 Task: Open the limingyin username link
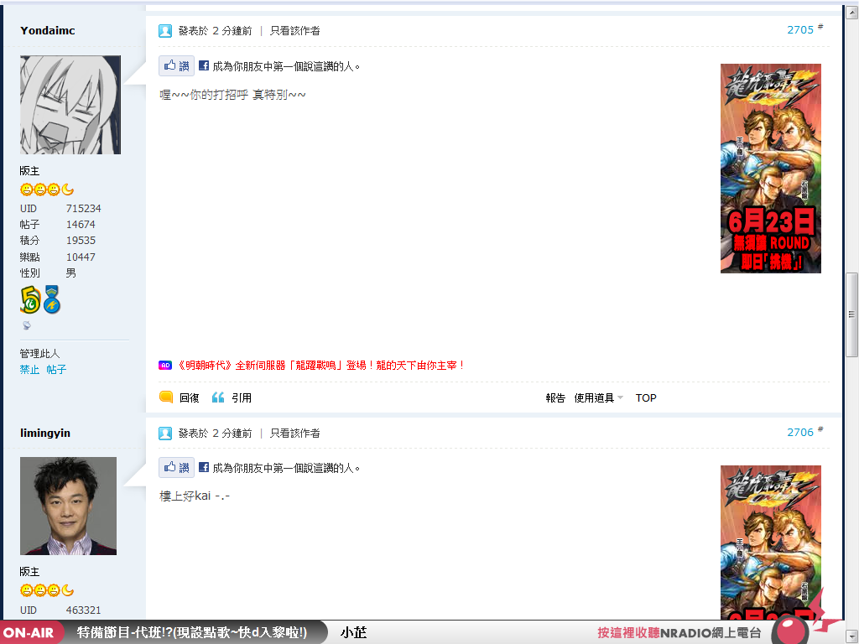pos(45,434)
